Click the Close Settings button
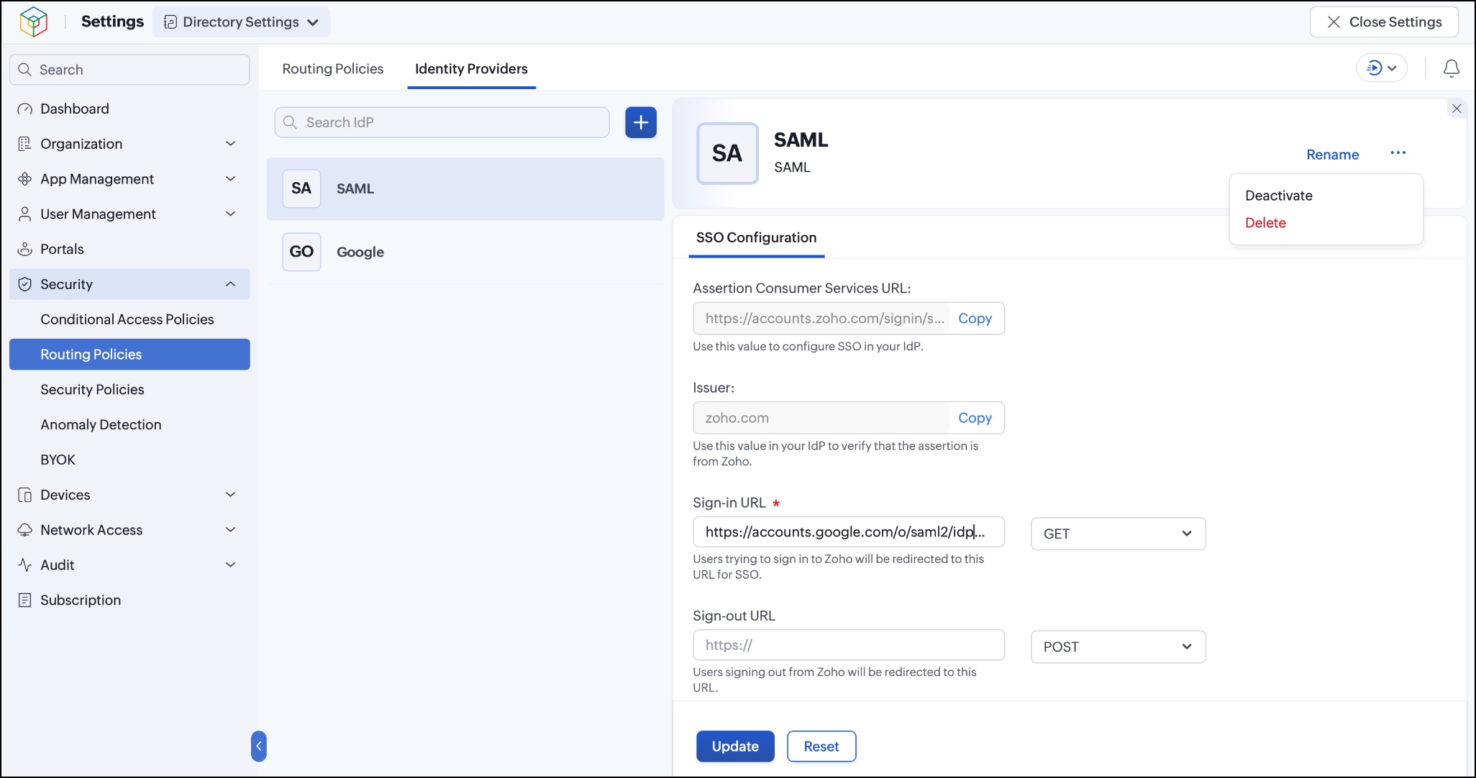 point(1384,22)
